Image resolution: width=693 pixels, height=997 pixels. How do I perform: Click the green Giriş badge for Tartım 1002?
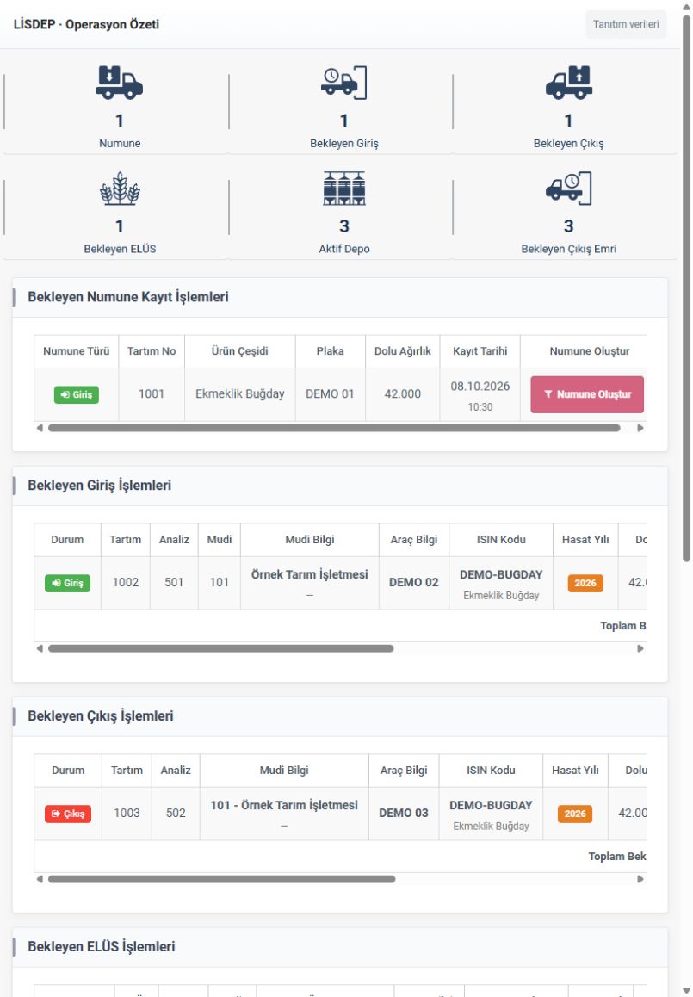[x=67, y=583]
